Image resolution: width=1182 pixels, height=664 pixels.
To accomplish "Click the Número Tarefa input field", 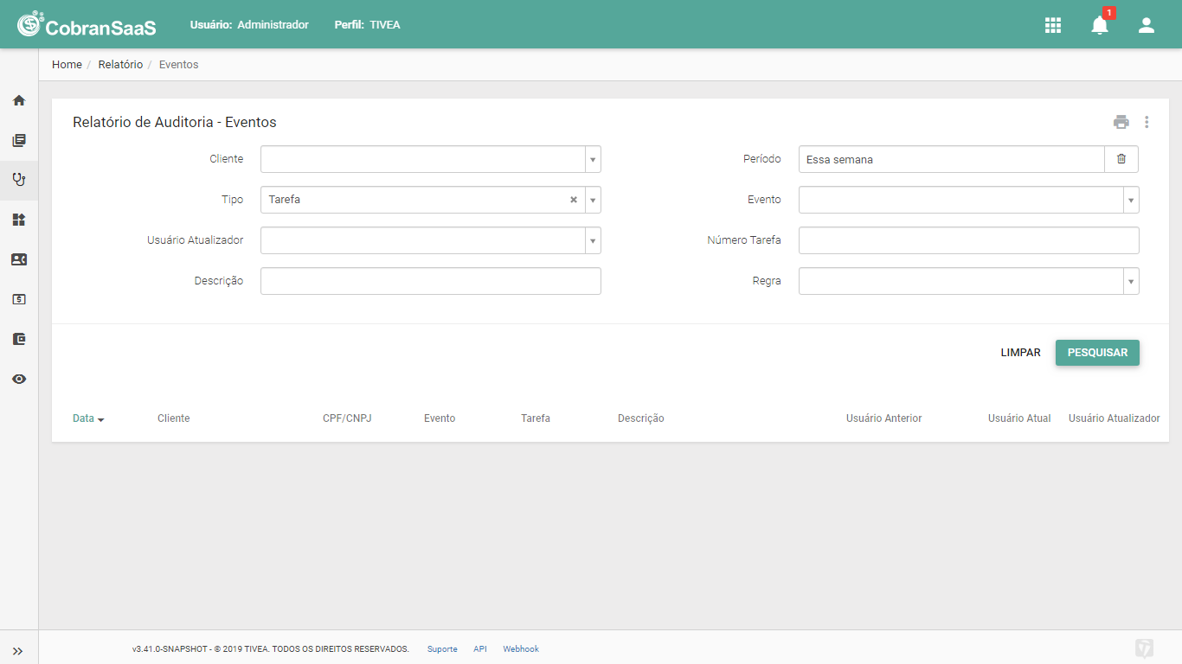I will (969, 240).
